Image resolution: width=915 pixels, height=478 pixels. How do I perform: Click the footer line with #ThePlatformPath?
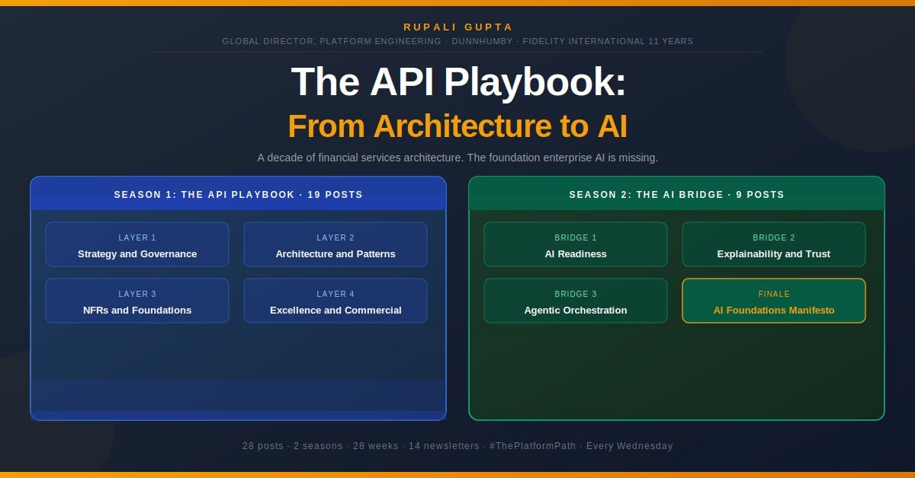(457, 446)
